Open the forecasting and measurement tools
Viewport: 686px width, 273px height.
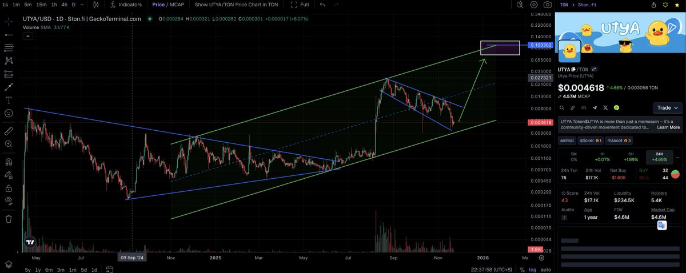click(x=9, y=74)
